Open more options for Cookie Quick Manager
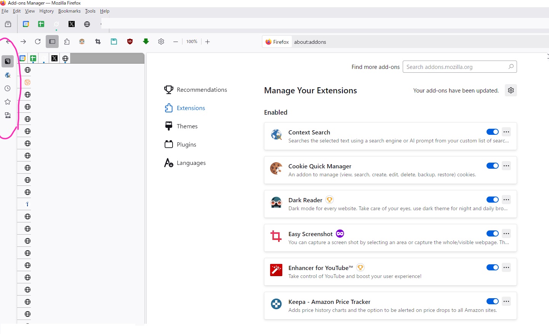The image size is (549, 334). (506, 166)
